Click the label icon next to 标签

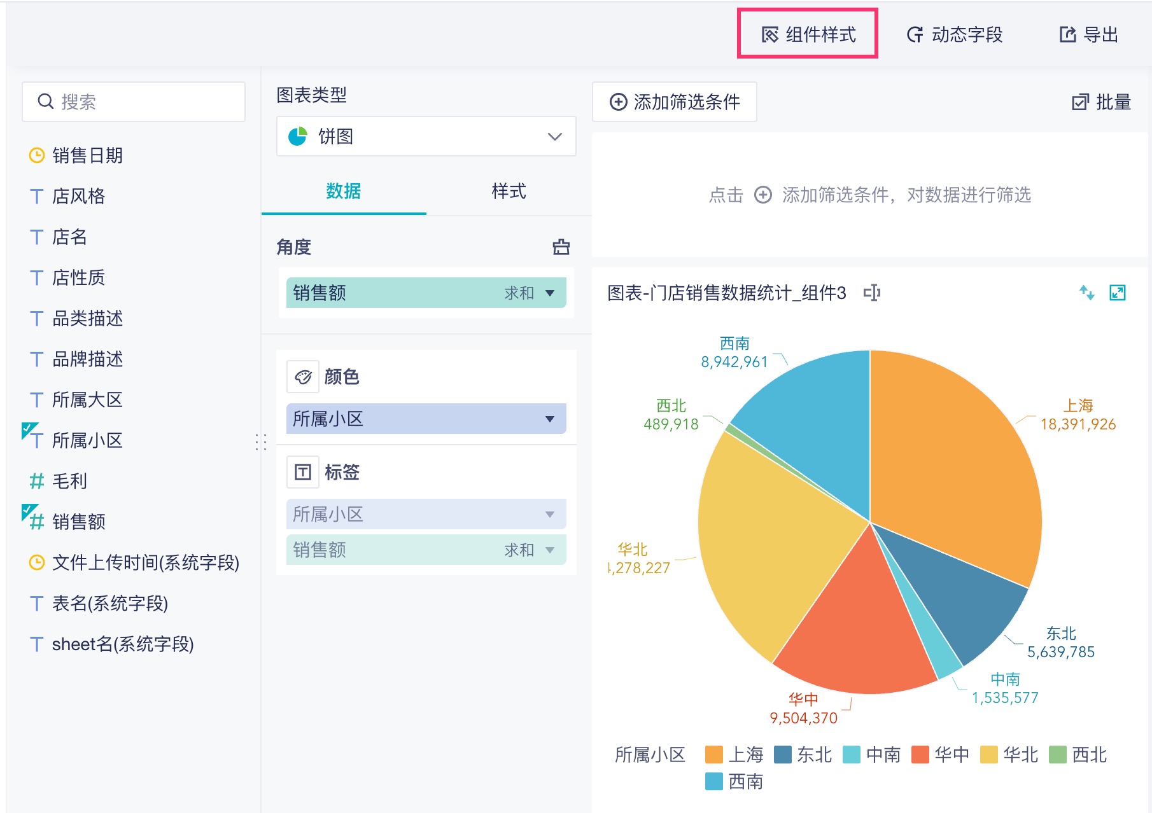coord(303,472)
